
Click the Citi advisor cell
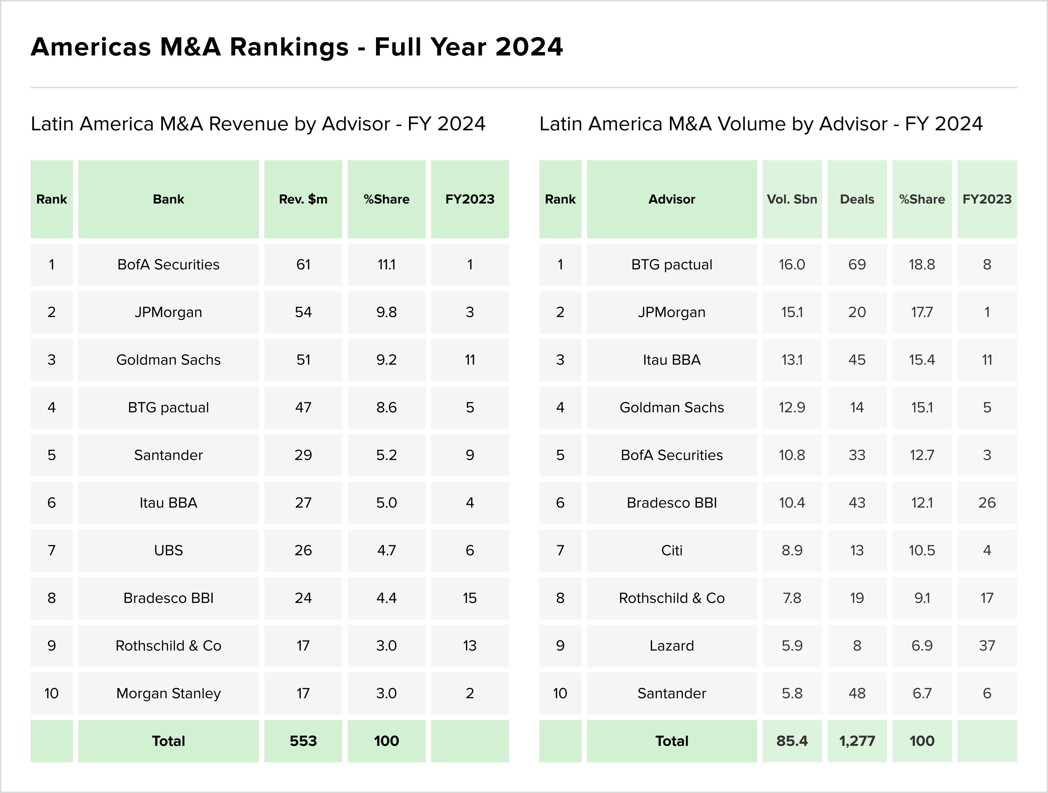tap(671, 550)
